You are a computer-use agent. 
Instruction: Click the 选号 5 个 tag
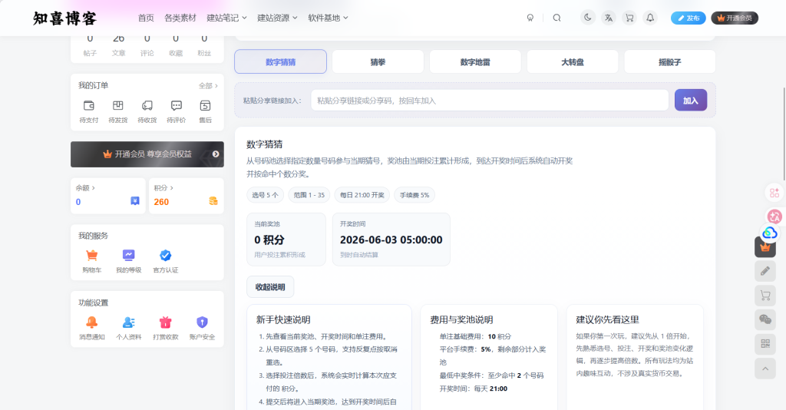(265, 195)
